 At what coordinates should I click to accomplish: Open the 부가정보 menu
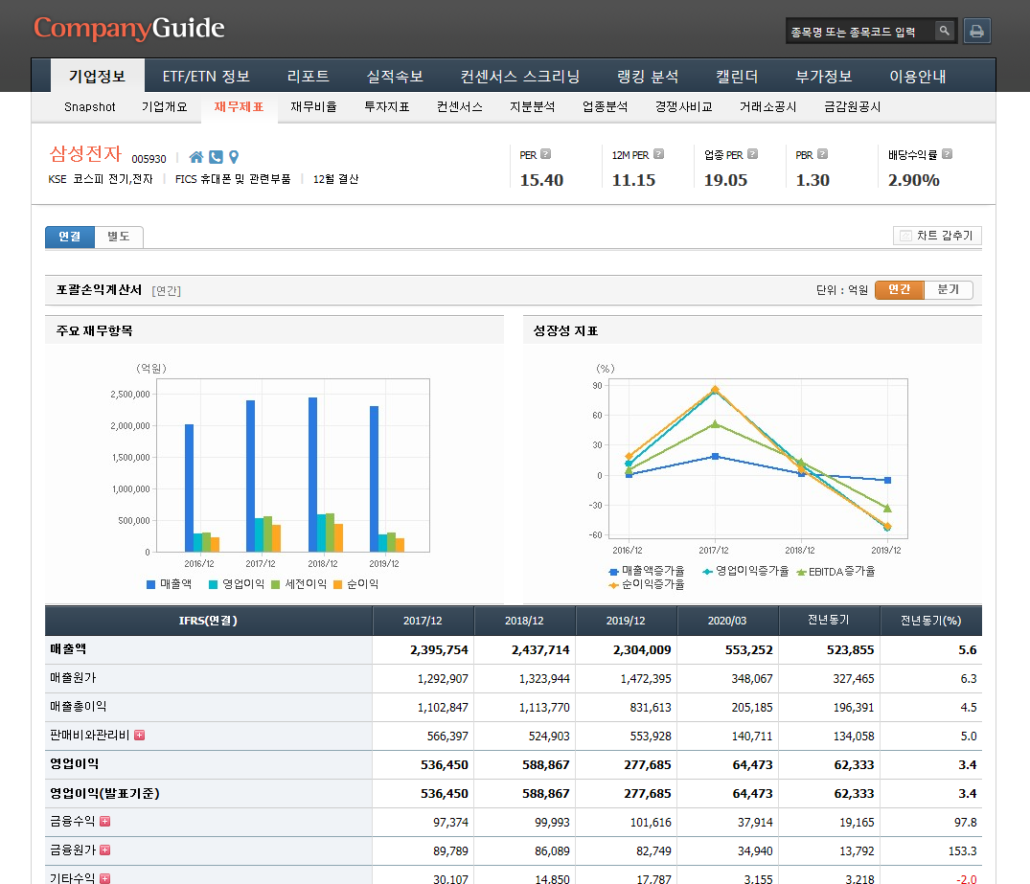824,77
